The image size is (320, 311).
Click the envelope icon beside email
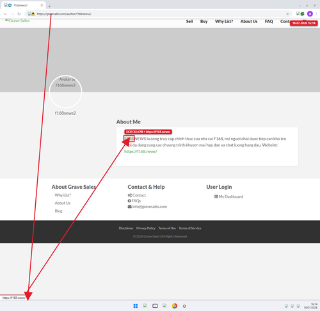pyautogui.click(x=129, y=207)
